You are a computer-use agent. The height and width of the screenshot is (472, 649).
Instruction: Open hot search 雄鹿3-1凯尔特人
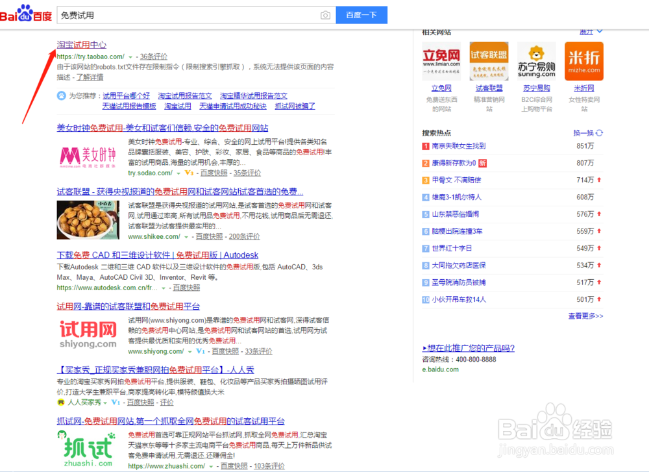pyautogui.click(x=456, y=197)
